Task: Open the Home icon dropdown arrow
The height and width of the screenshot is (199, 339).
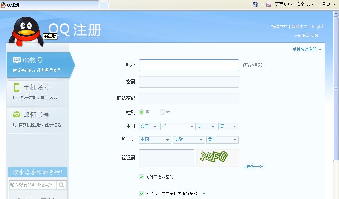Action: click(262, 4)
